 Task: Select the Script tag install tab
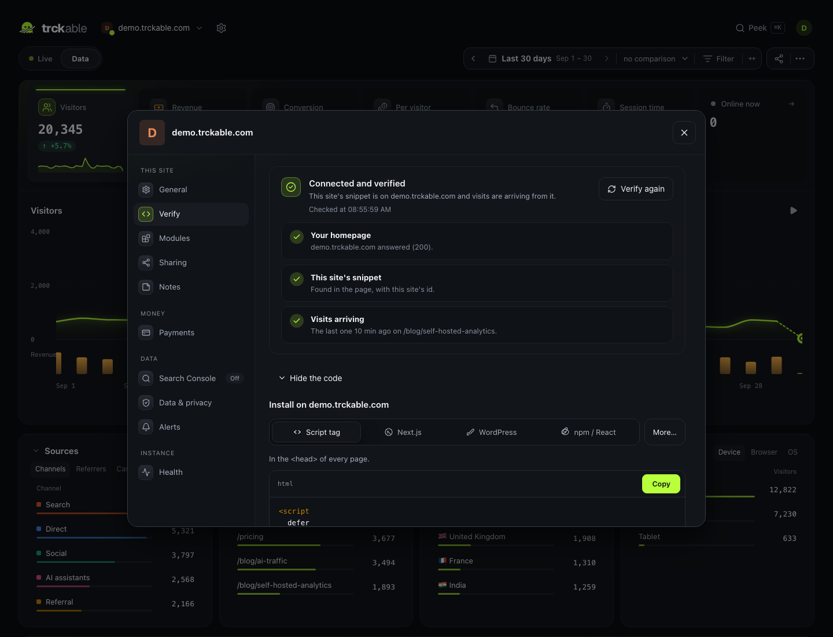[316, 432]
